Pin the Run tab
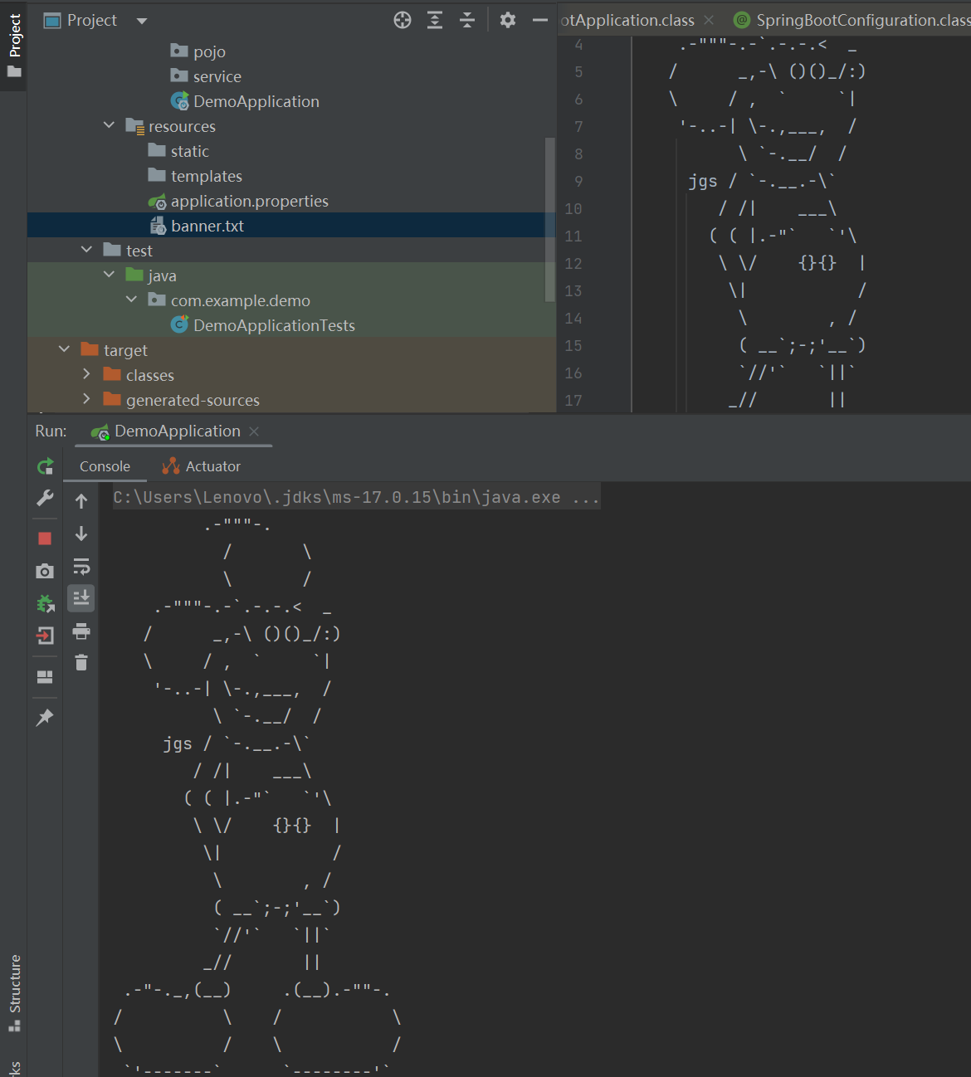This screenshot has width=971, height=1077. [x=45, y=718]
